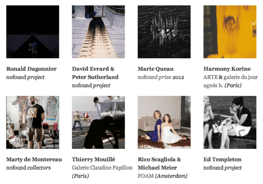Viewport: 263px width, 184px height.
Task: Open Marty de Montereau portrait photo
Action: [x=33, y=122]
